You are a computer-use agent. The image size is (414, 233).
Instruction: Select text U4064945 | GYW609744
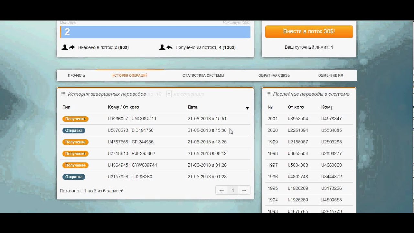click(132, 165)
